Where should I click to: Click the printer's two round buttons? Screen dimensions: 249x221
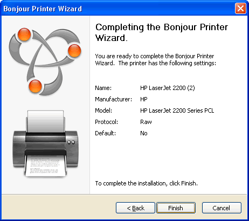tap(71, 142)
